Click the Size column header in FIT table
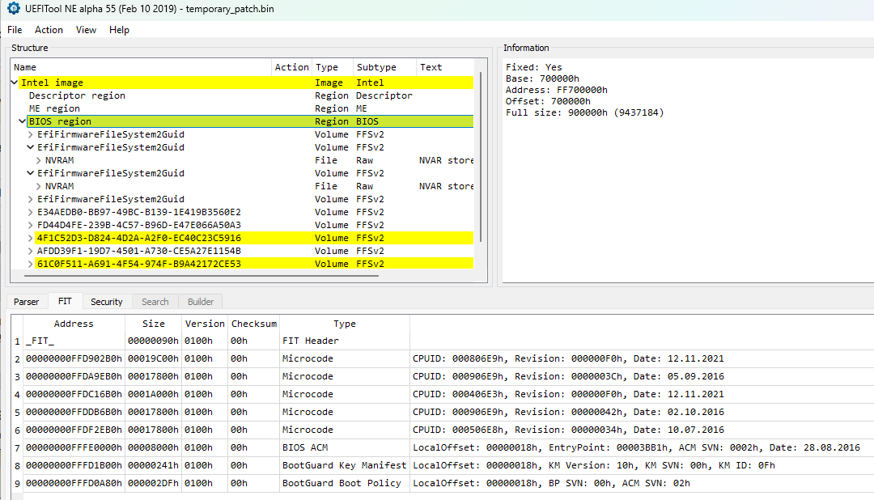The image size is (874, 500). coord(153,324)
